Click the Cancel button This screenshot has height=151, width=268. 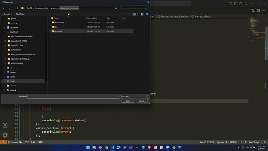[x=142, y=101]
